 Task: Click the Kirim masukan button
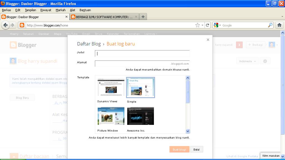pos(271,156)
